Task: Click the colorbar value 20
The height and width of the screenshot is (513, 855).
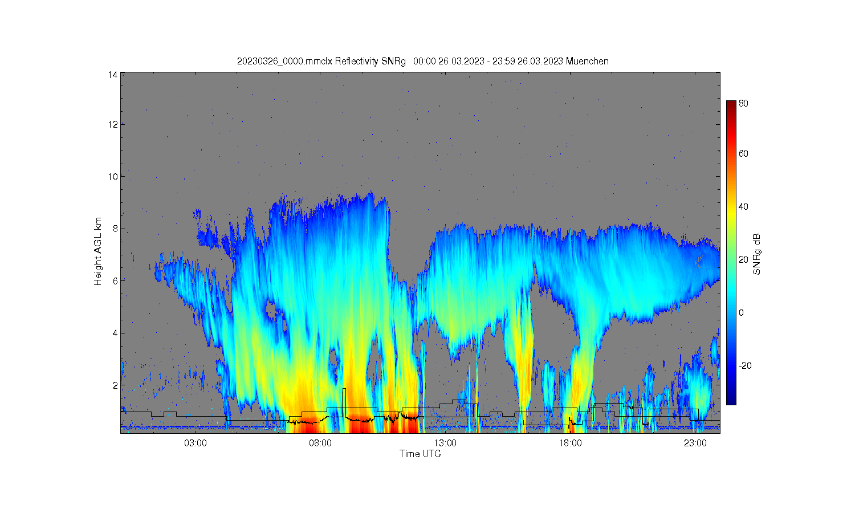Action: [x=743, y=259]
